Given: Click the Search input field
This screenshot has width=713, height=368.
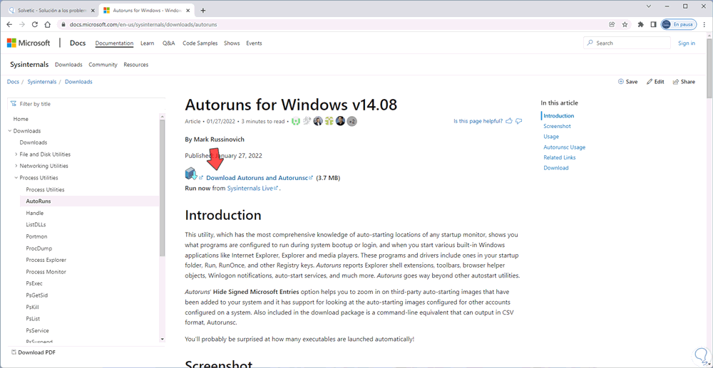Looking at the screenshot, I should click(627, 43).
